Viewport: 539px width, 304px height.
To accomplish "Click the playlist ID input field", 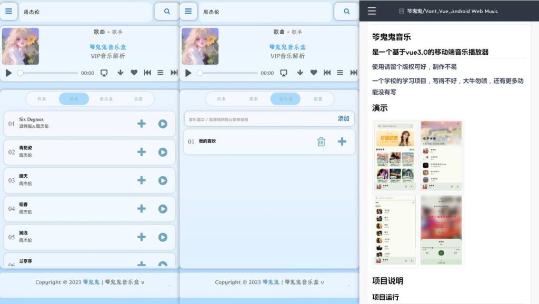I will coord(237,118).
